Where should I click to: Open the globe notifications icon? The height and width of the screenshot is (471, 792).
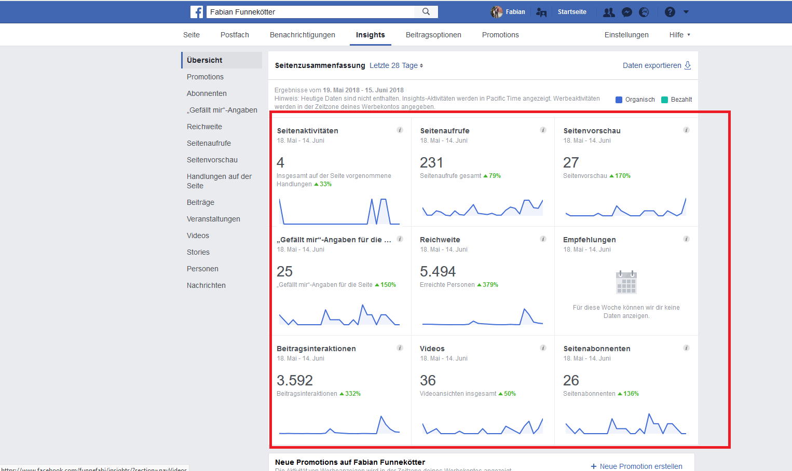(x=644, y=12)
